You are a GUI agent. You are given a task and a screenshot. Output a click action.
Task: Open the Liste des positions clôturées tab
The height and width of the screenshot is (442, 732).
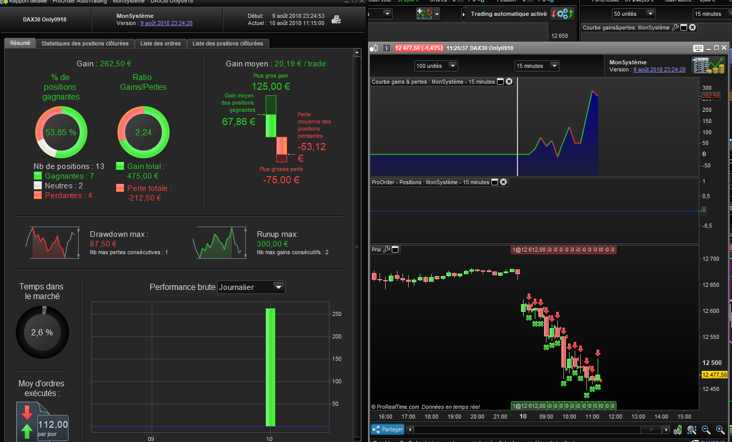pyautogui.click(x=228, y=44)
